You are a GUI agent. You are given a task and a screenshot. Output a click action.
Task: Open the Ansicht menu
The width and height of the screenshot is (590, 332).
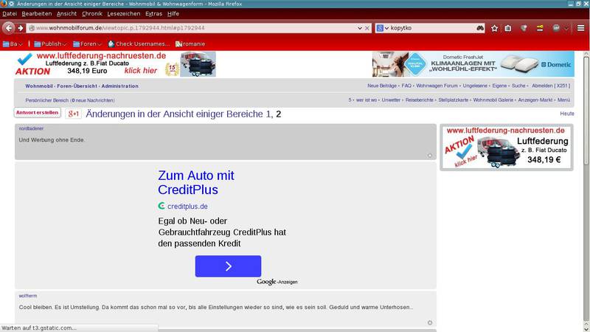(x=66, y=13)
